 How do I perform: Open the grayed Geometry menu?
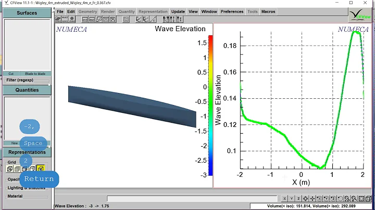[x=88, y=11]
